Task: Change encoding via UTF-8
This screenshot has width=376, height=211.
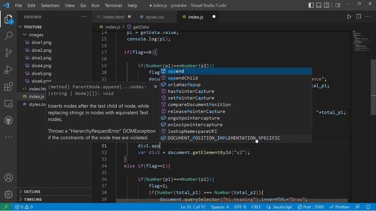Action: point(240,207)
